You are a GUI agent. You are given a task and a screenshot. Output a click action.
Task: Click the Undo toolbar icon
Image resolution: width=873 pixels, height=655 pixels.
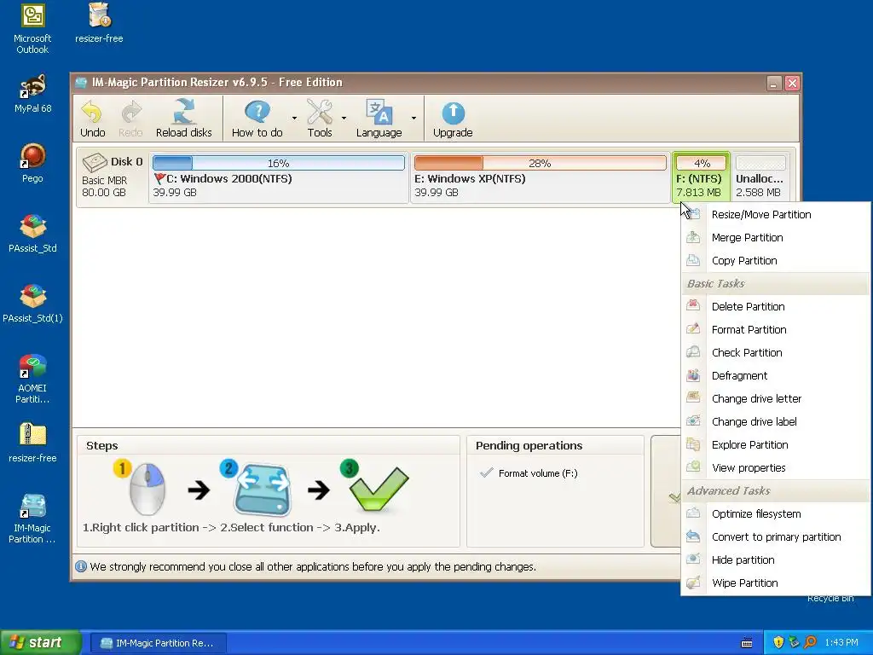click(x=92, y=113)
